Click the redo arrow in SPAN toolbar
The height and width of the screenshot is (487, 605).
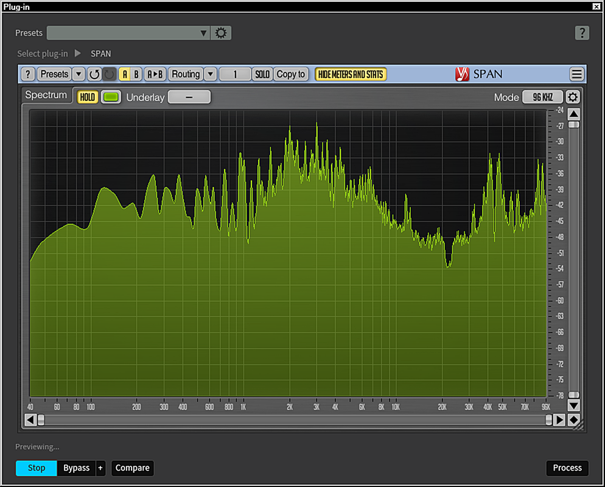click(109, 74)
